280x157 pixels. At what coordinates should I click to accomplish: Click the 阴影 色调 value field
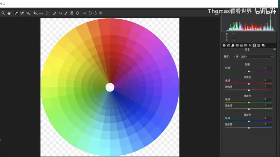(x=268, y=68)
